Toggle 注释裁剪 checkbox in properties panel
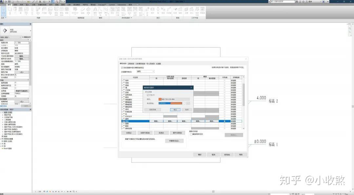 [x=15, y=88]
